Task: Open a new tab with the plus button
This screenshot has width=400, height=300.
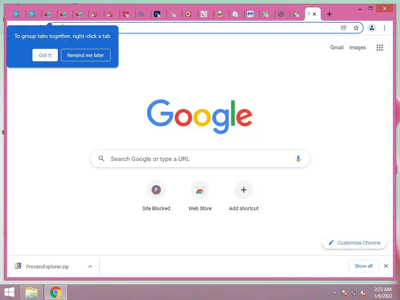Action: (x=329, y=14)
